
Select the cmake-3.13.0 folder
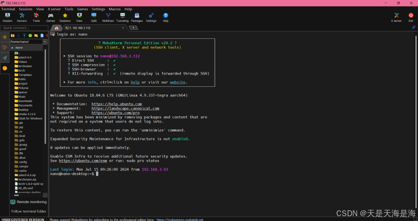pos(25,114)
